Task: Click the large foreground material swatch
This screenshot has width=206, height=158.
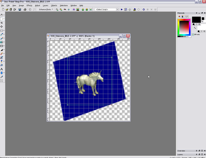Action: tap(196, 20)
